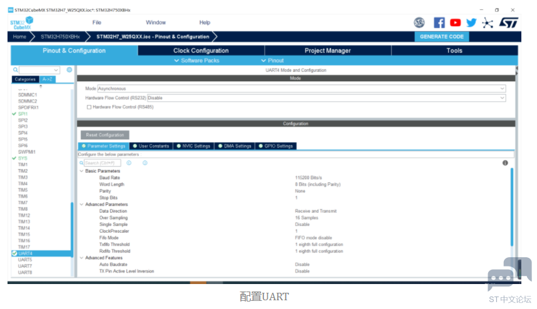
Task: Select SWPMI1 in the peripheral list
Action: pos(27,152)
